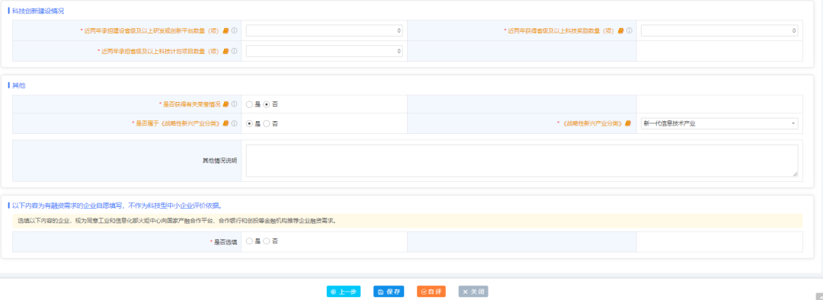Click info icon beside 是否属于《战略性新兴产业分类》
Viewport: 823px width, 300px height.
click(234, 123)
